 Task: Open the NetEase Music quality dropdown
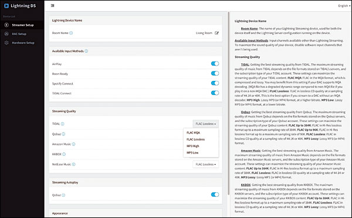(206, 165)
